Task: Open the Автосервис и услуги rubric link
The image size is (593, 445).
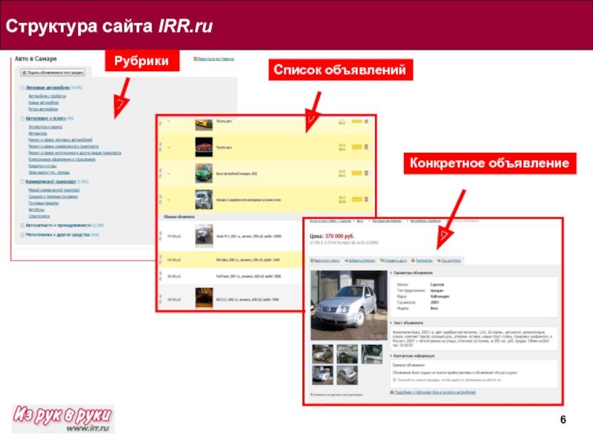Action: pos(46,119)
